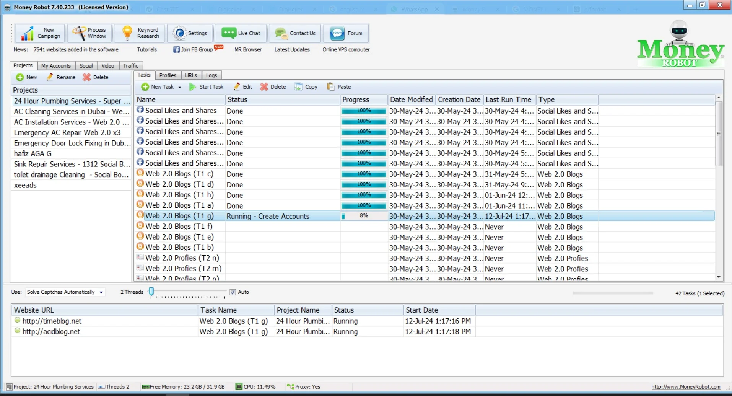This screenshot has width=732, height=396.
Task: Select the Web 2.0 Blogs (T1 f) task
Action: (x=425, y=227)
